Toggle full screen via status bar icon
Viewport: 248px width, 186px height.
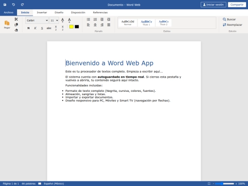[209, 184]
